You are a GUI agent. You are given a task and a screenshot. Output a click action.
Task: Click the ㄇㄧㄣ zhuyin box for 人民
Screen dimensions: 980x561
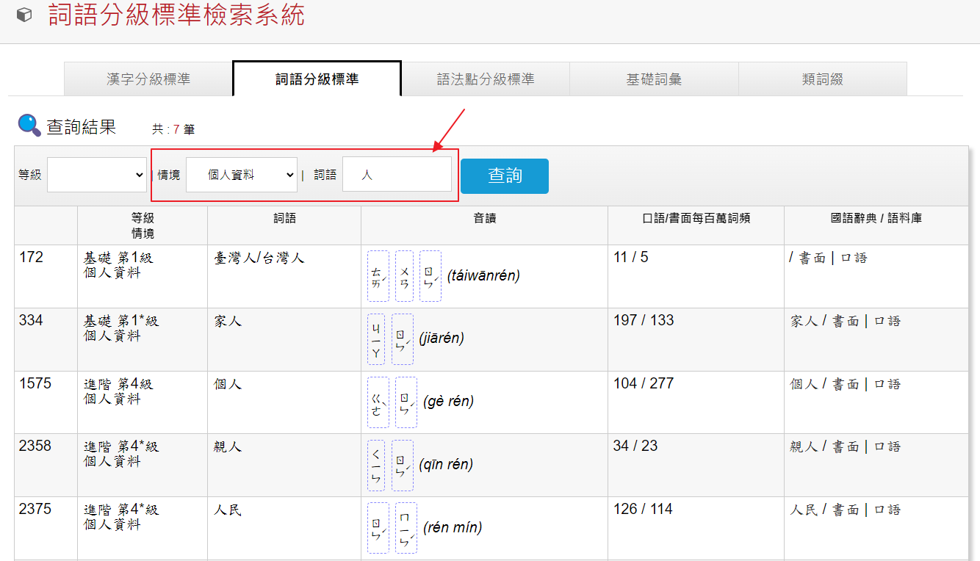[x=406, y=528]
